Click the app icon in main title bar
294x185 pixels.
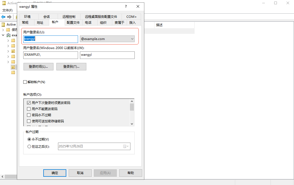(4, 3)
